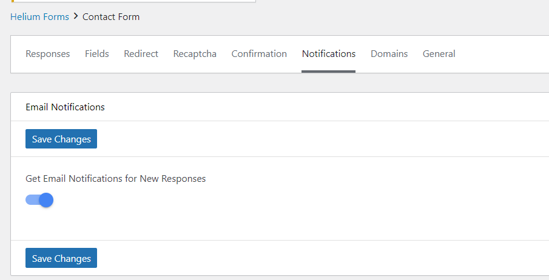This screenshot has width=549, height=280.
Task: Open the Responses tab
Action: click(x=47, y=53)
